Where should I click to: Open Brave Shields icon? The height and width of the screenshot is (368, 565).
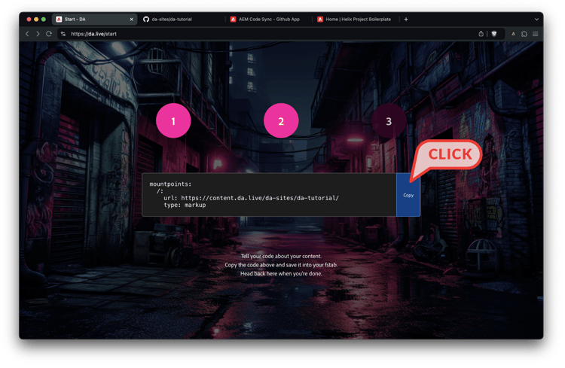pyautogui.click(x=494, y=34)
